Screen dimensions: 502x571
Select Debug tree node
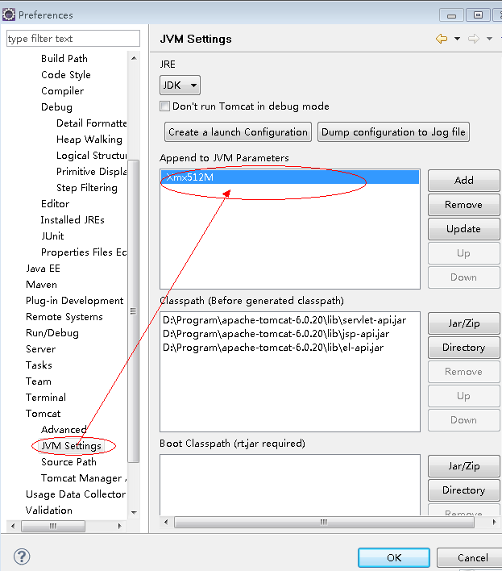tap(56, 107)
